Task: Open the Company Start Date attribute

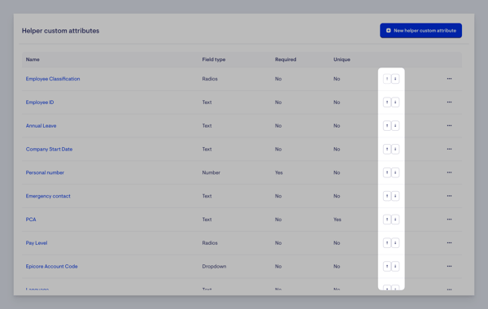Action: click(x=49, y=149)
